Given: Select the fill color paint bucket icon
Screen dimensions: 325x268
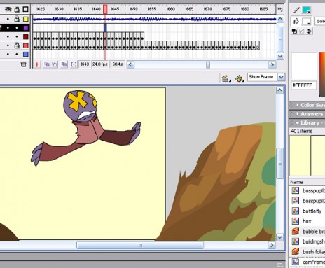Looking at the screenshot, I should pyautogui.click(x=296, y=21).
